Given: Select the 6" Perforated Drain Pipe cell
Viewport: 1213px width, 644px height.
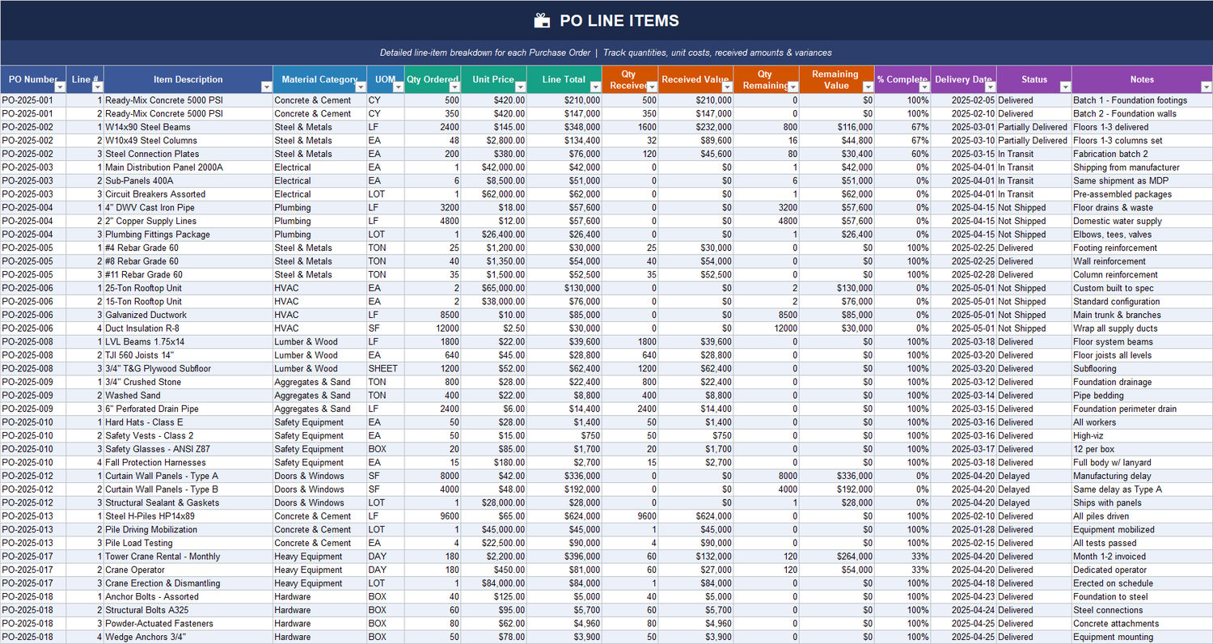Looking at the screenshot, I should coord(188,409).
